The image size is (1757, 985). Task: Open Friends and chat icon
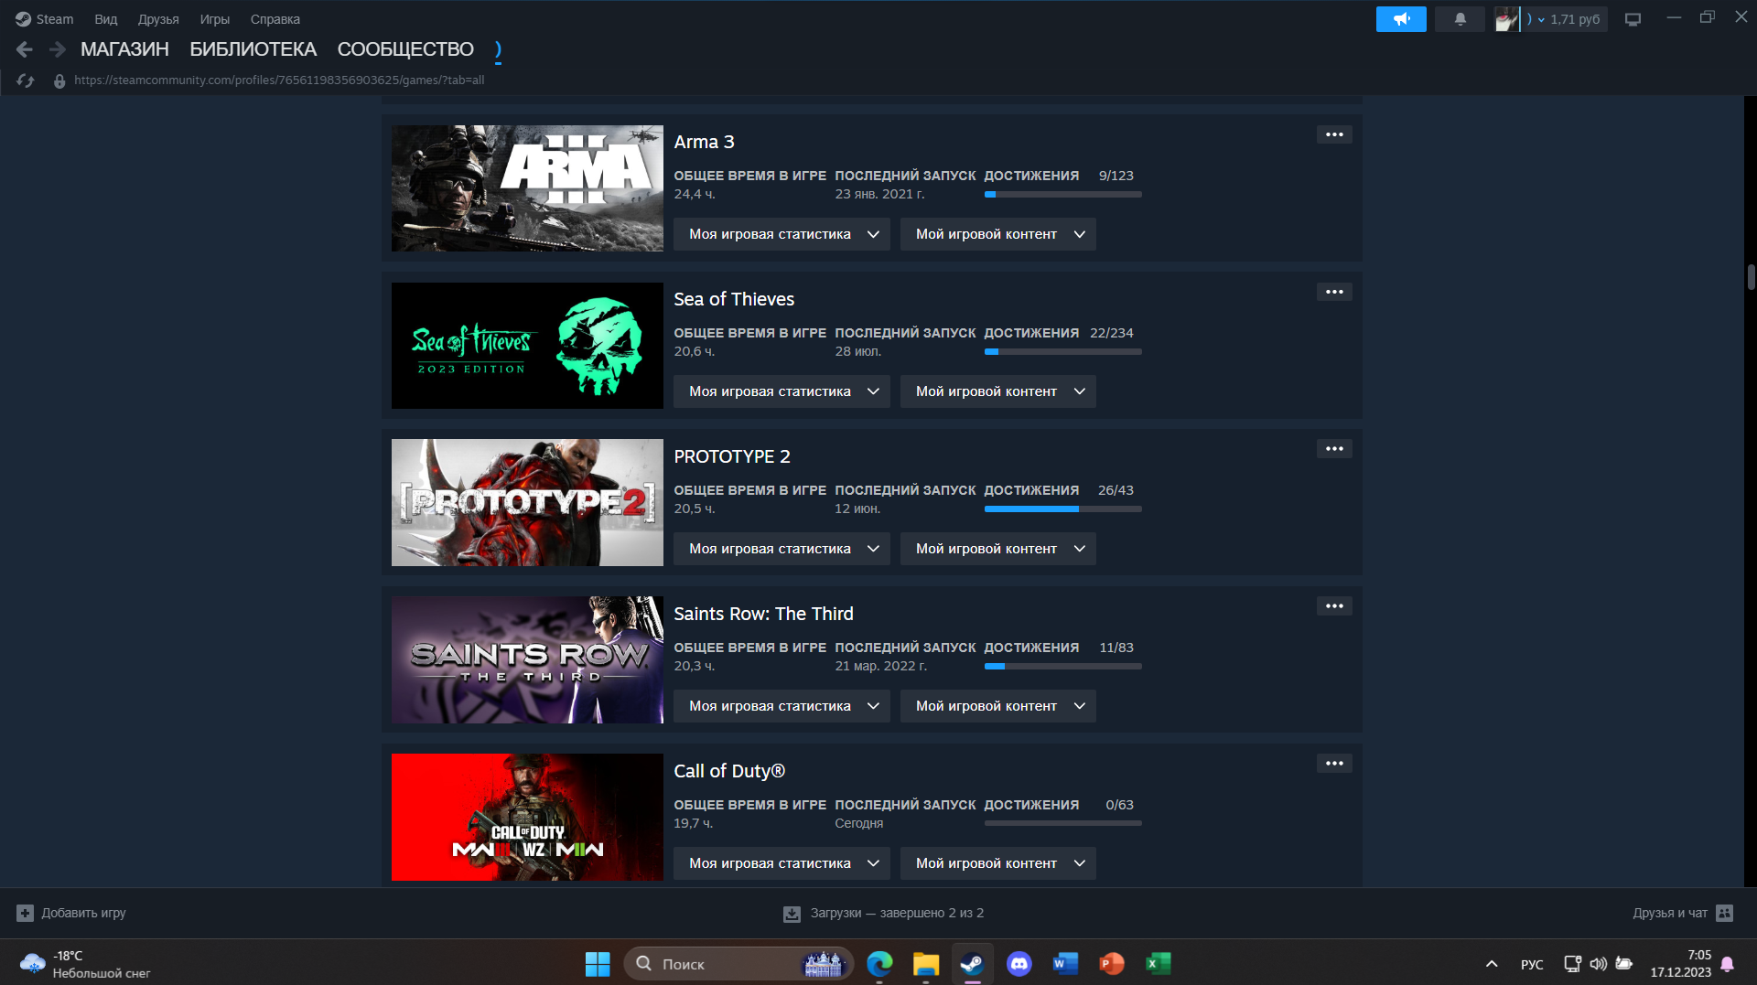[x=1725, y=913]
